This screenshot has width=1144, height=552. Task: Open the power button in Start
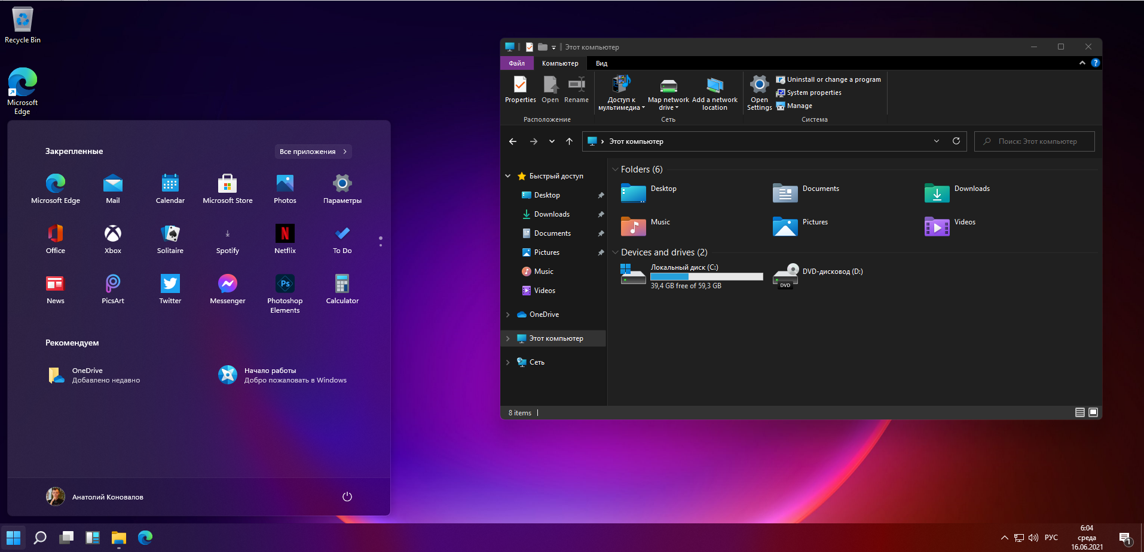point(347,497)
